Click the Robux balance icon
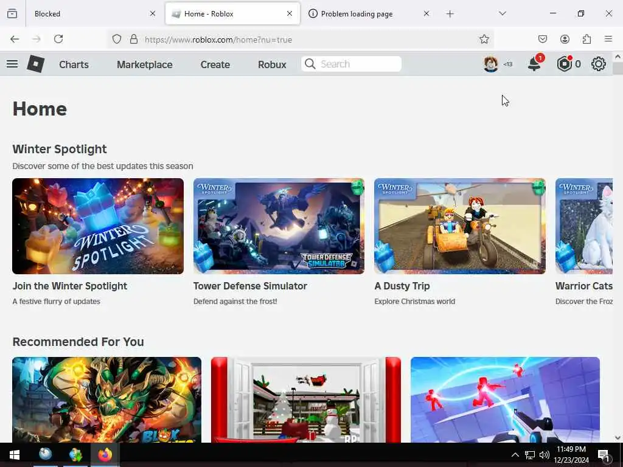 click(564, 64)
